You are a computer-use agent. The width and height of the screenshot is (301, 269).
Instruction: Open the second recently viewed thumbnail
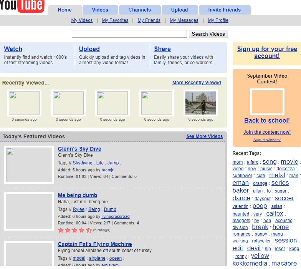[68, 103]
